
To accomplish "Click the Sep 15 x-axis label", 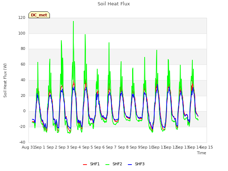I will point(207,147).
